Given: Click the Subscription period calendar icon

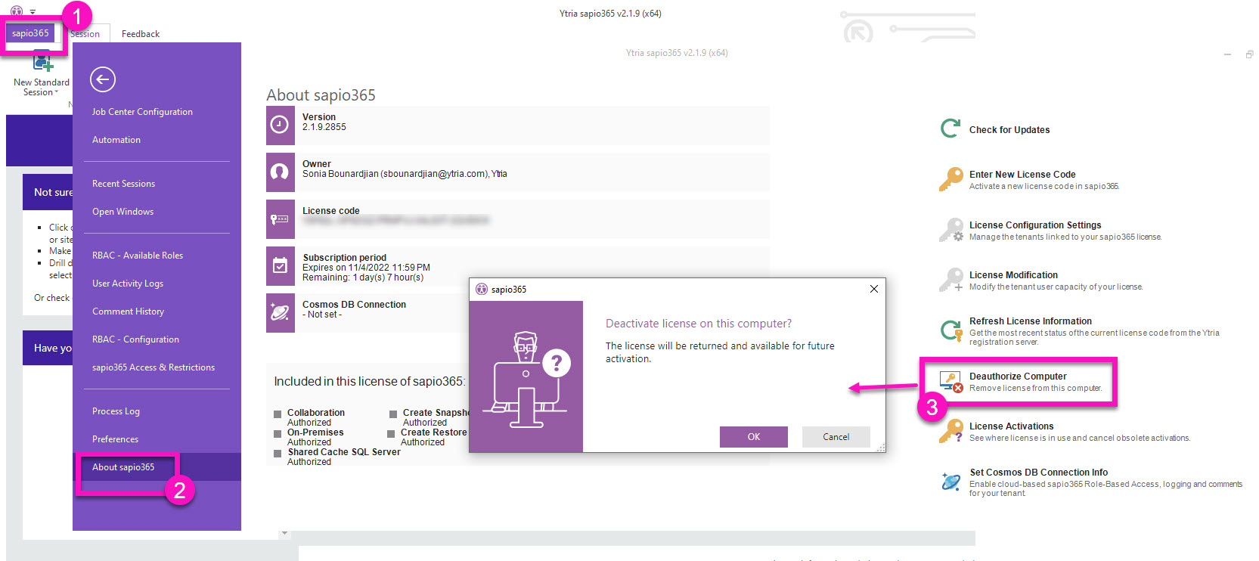Looking at the screenshot, I should point(280,265).
